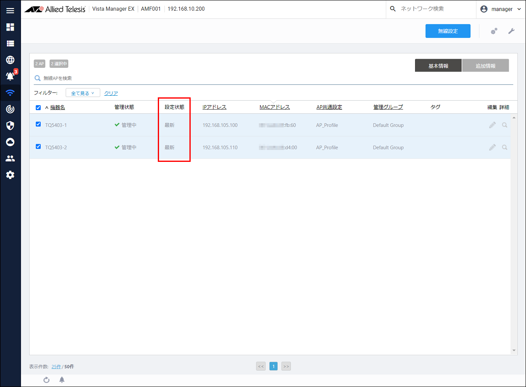The width and height of the screenshot is (526, 387).
Task: Open the dashboard icon in sidebar
Action: click(x=10, y=27)
